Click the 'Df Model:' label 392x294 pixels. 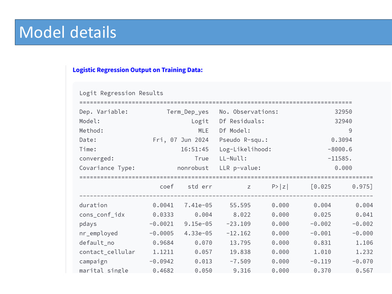235,131
